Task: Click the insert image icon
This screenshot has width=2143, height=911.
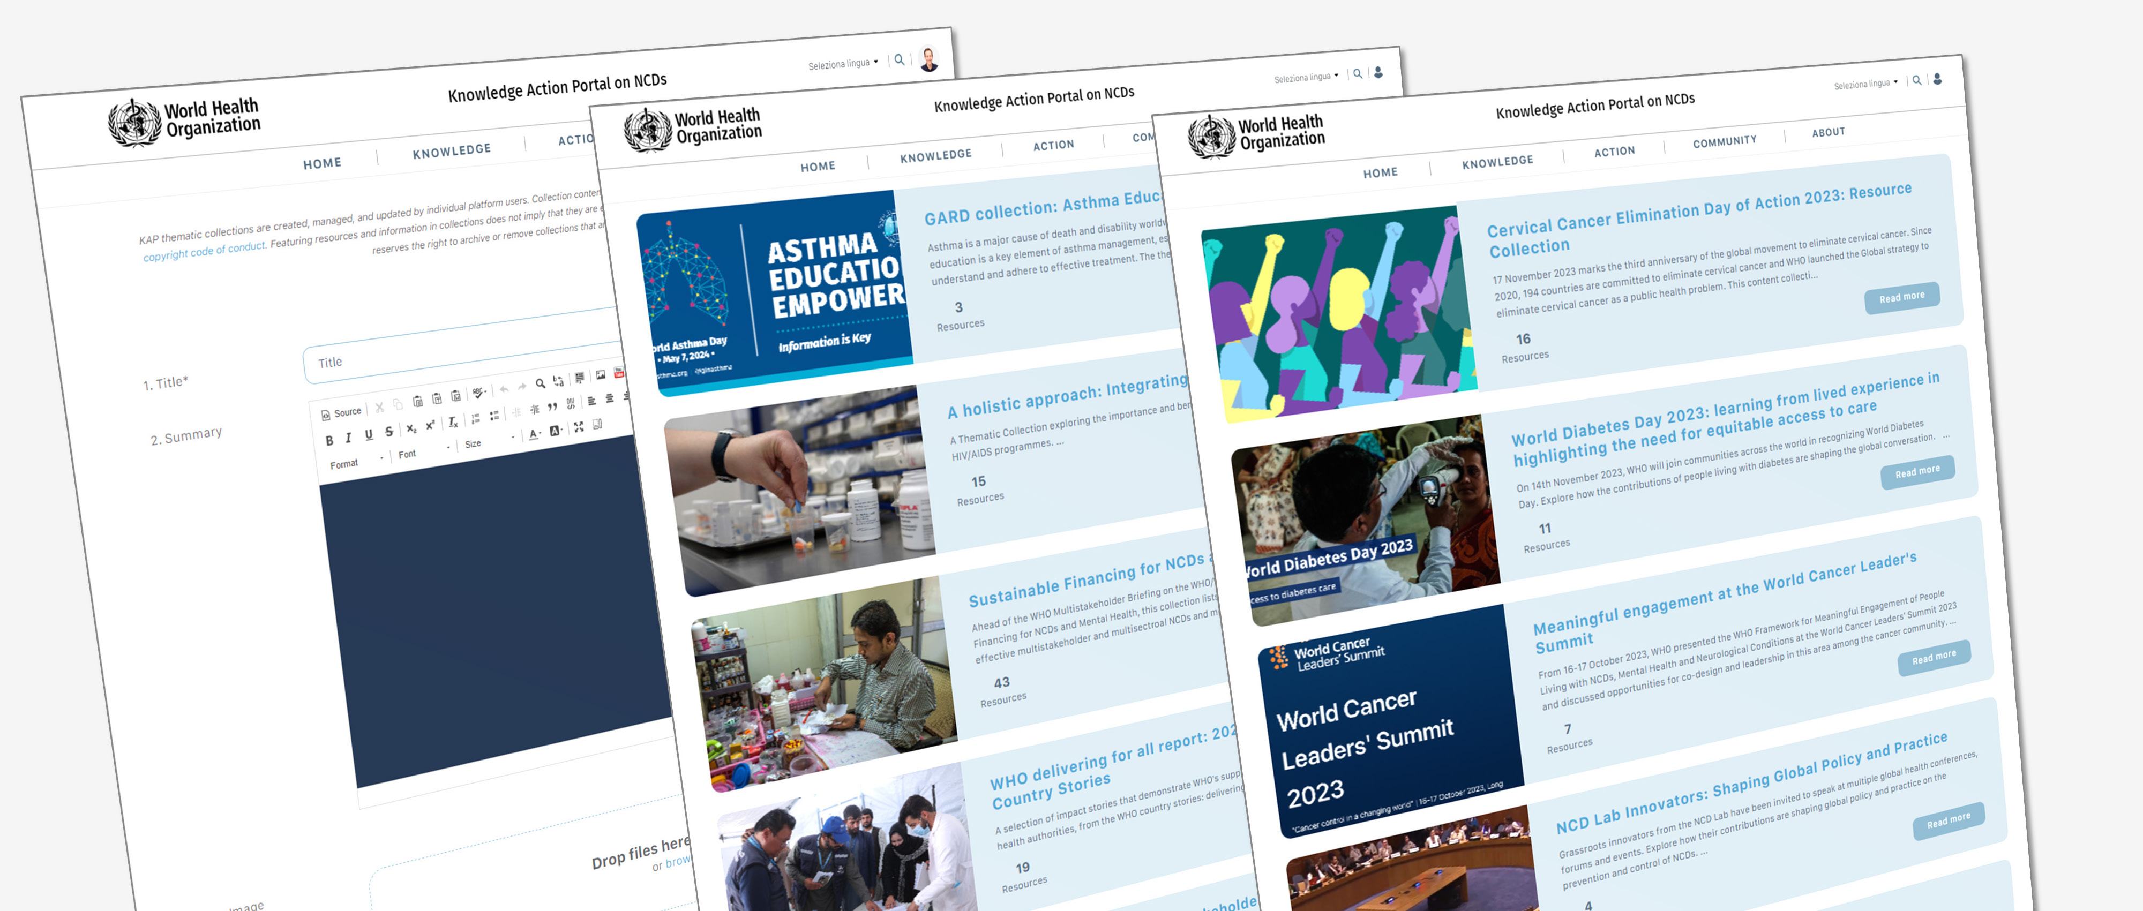Action: click(601, 375)
